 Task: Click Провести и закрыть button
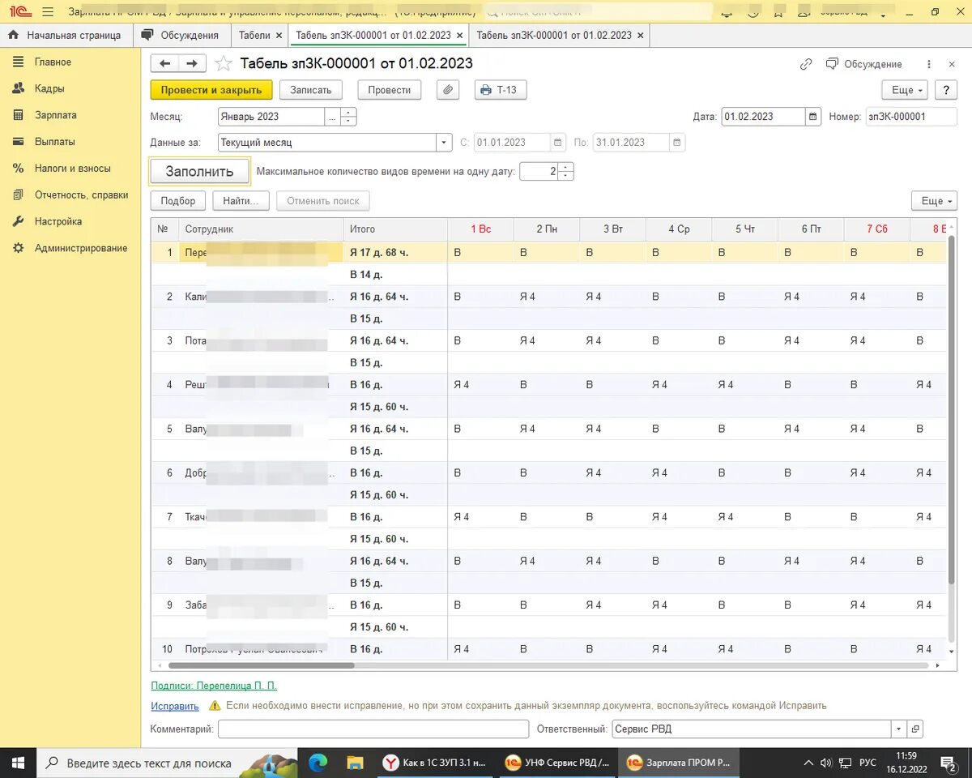(211, 90)
